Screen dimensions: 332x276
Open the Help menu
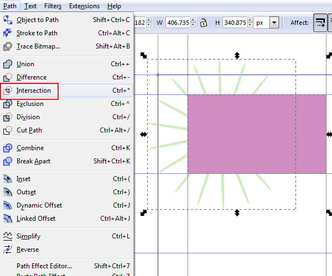coord(114,6)
